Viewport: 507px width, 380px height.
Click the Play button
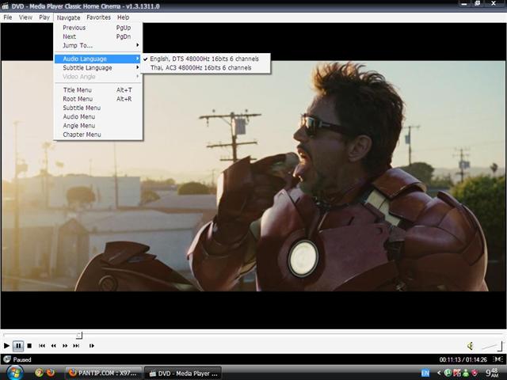(6, 346)
